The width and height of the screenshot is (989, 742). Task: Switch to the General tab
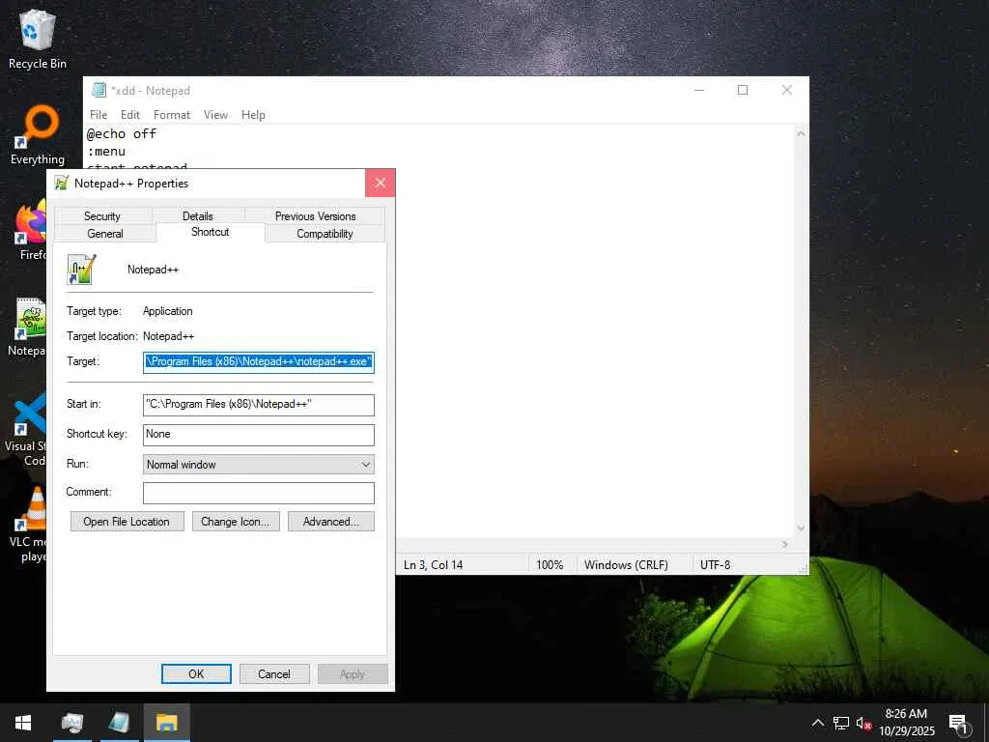coord(104,234)
